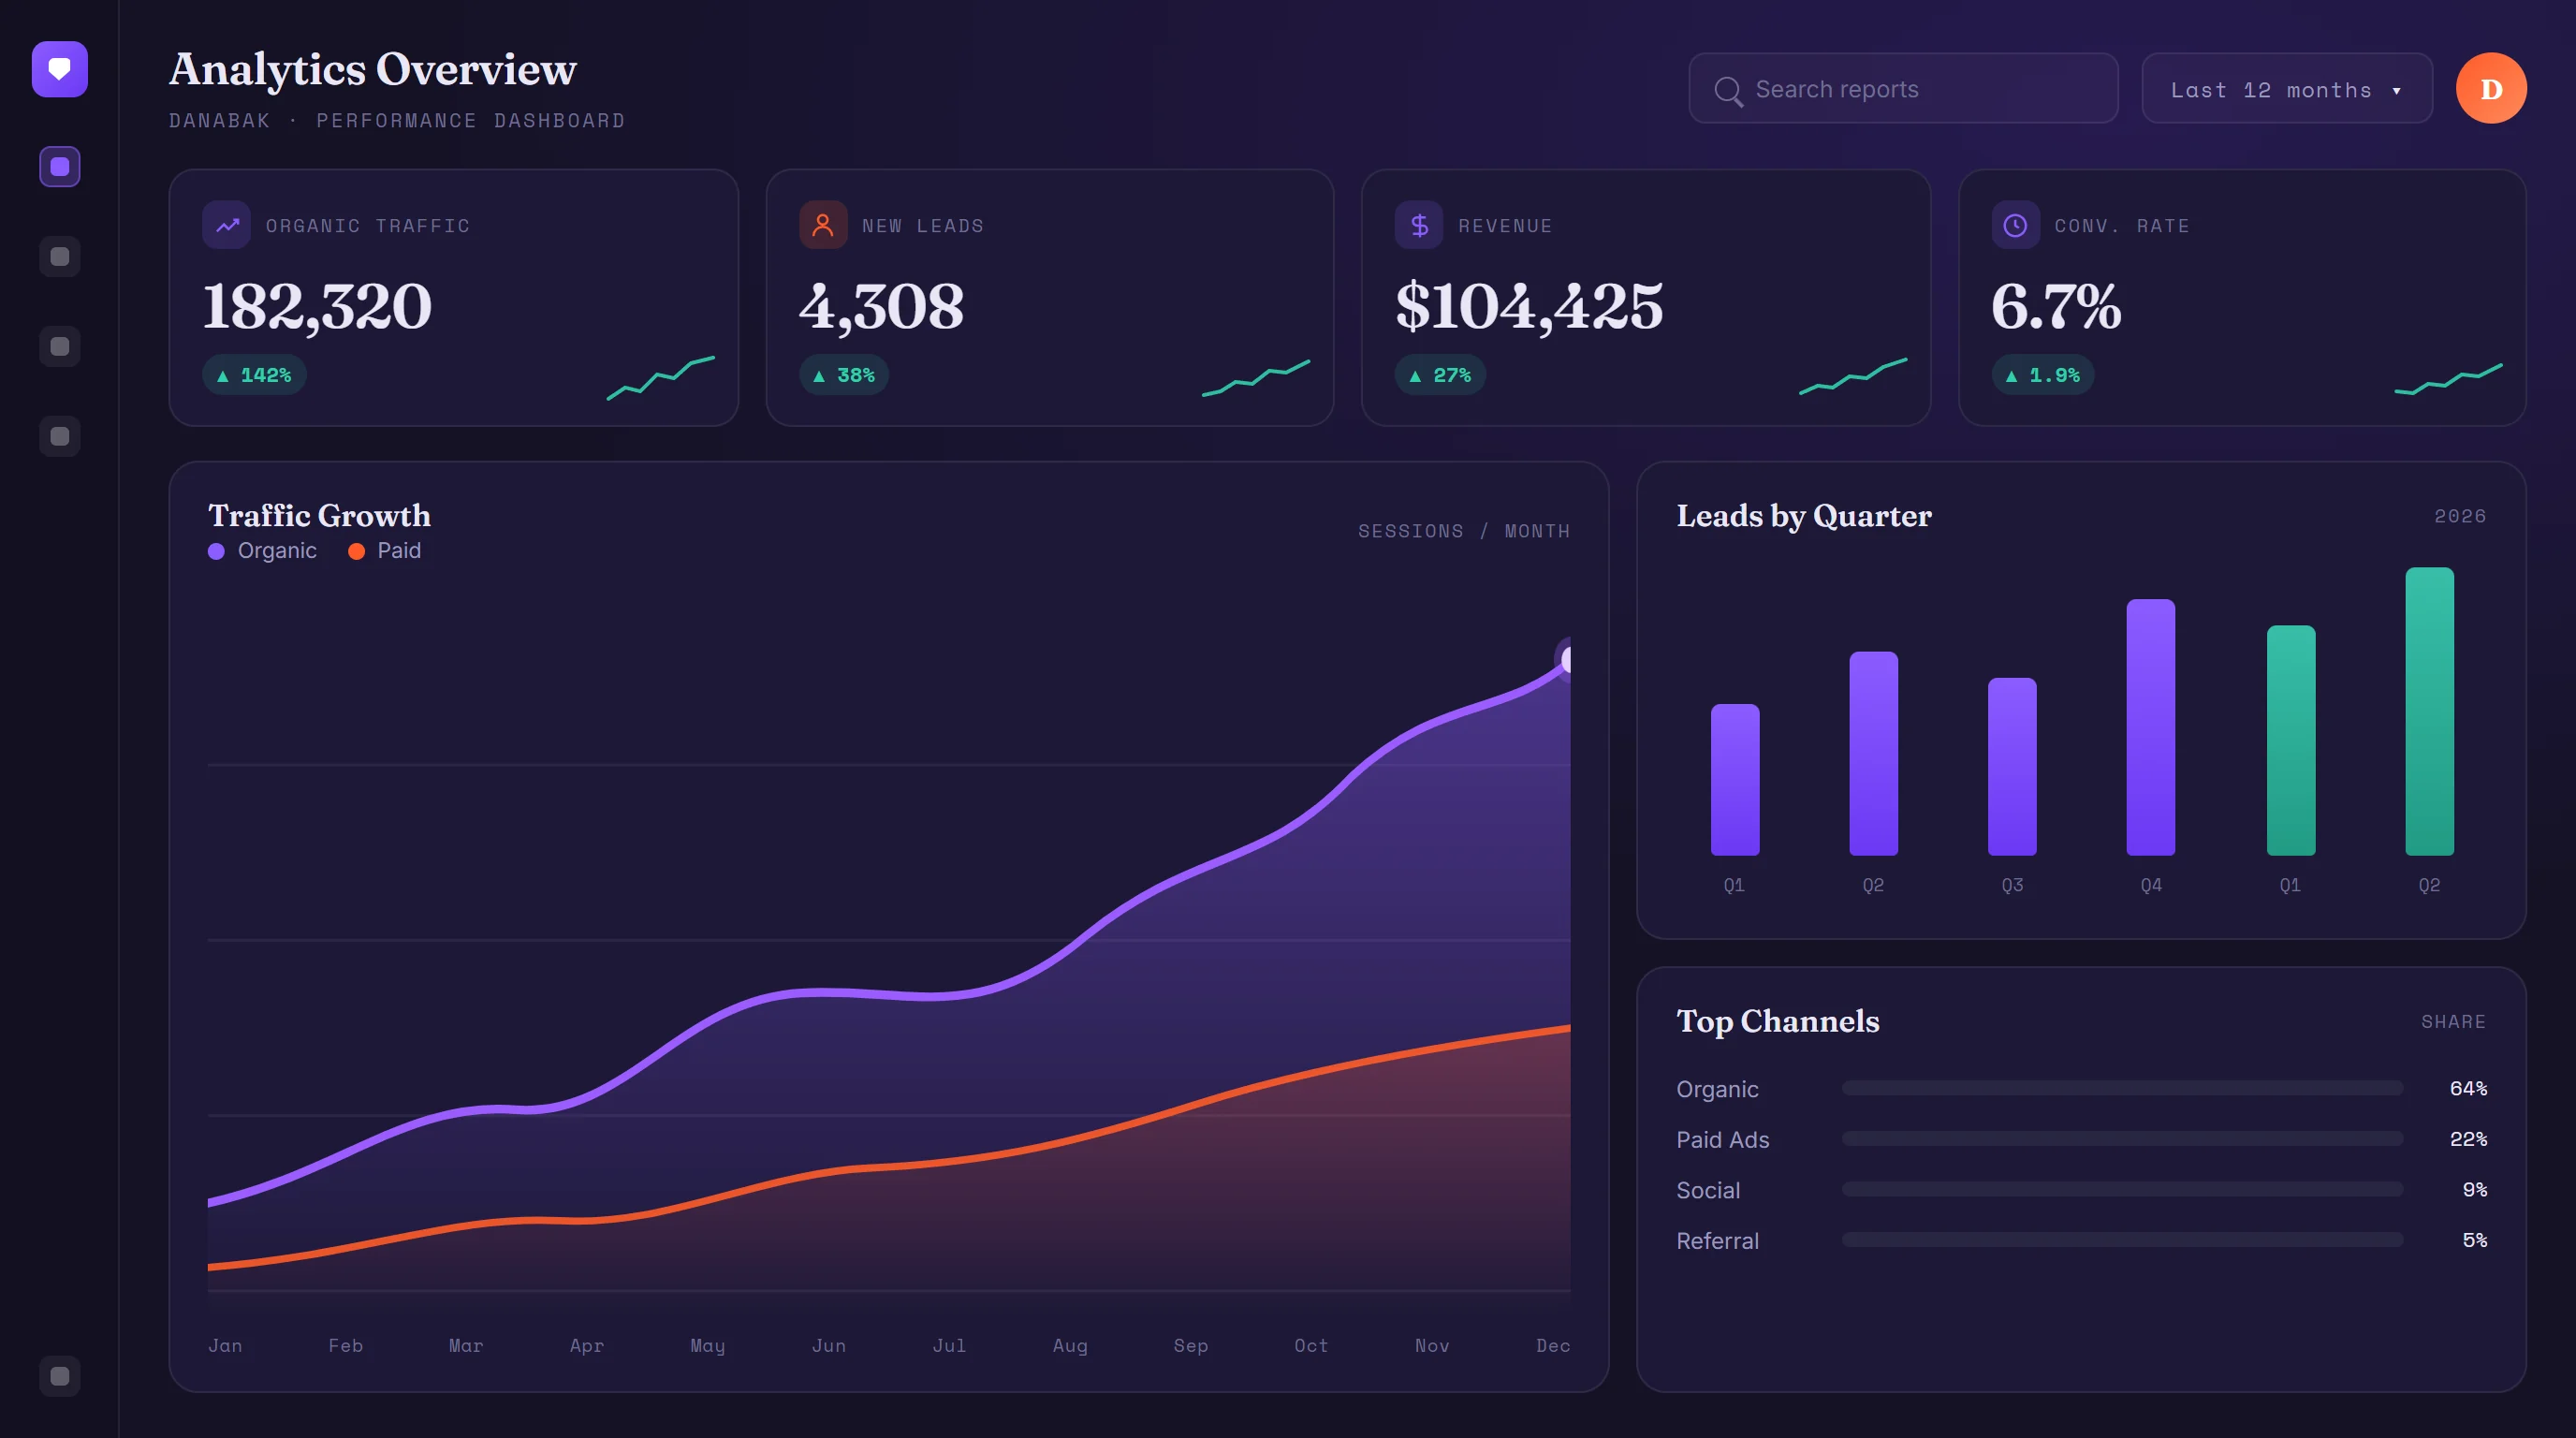Click the shortest purple Q1 bar
The height and width of the screenshot is (1438, 2576).
(x=1735, y=780)
